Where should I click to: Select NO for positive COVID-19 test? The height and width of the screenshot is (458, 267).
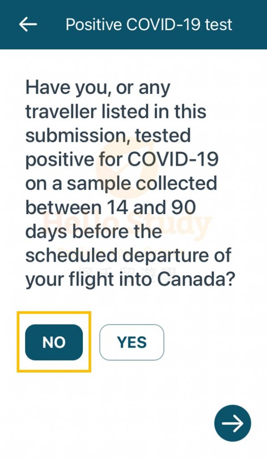[54, 342]
